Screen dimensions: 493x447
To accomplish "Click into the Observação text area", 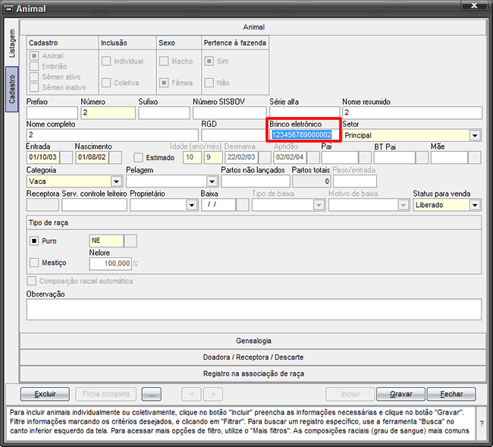I will pyautogui.click(x=253, y=309).
